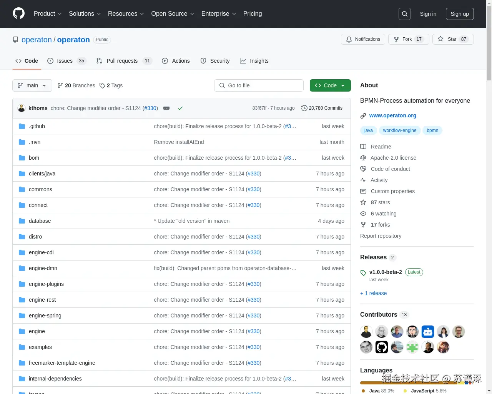Open the GitHub Octocat contributor avatar
Image resolution: width=492 pixels, height=394 pixels.
pyautogui.click(x=382, y=347)
